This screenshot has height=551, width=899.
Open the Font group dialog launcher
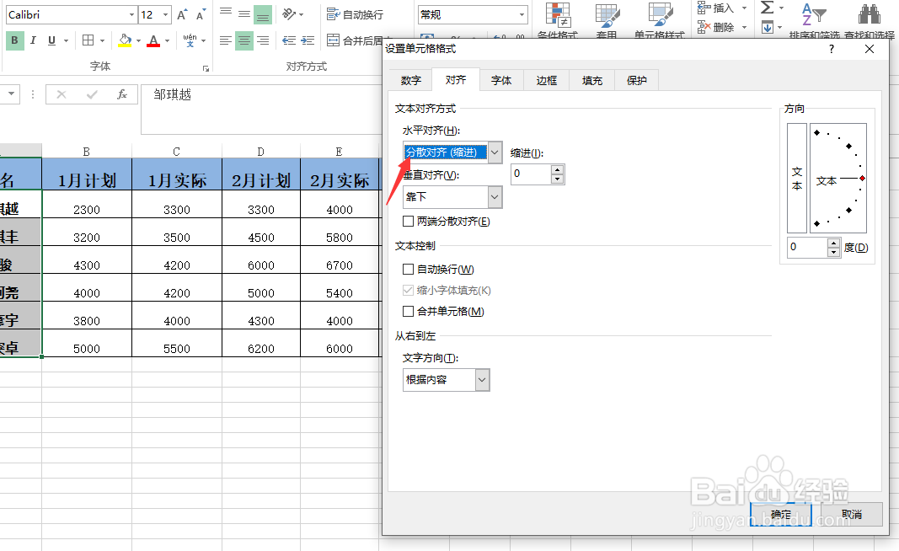206,69
